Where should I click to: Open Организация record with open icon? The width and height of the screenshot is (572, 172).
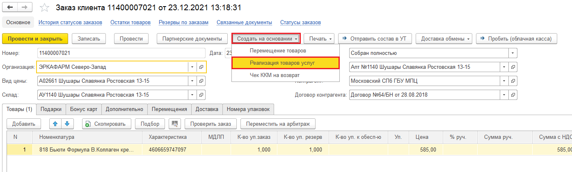[201, 67]
